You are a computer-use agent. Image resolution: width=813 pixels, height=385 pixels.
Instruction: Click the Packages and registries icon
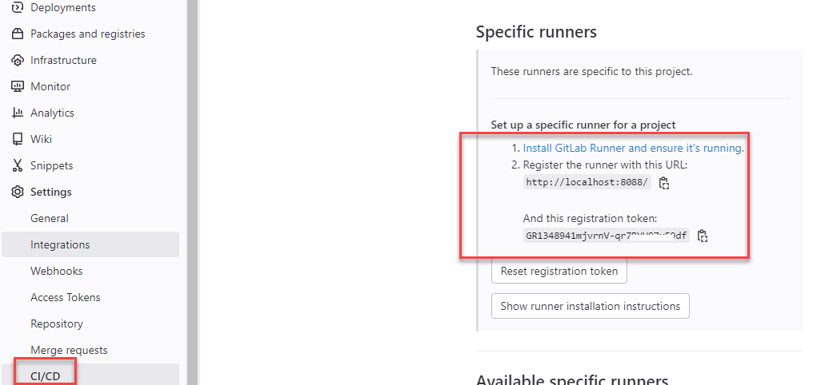[x=18, y=34]
